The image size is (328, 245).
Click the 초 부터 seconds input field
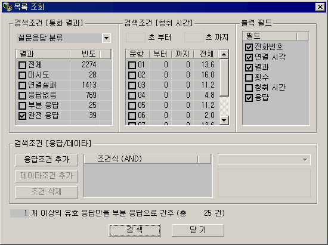pos(135,38)
